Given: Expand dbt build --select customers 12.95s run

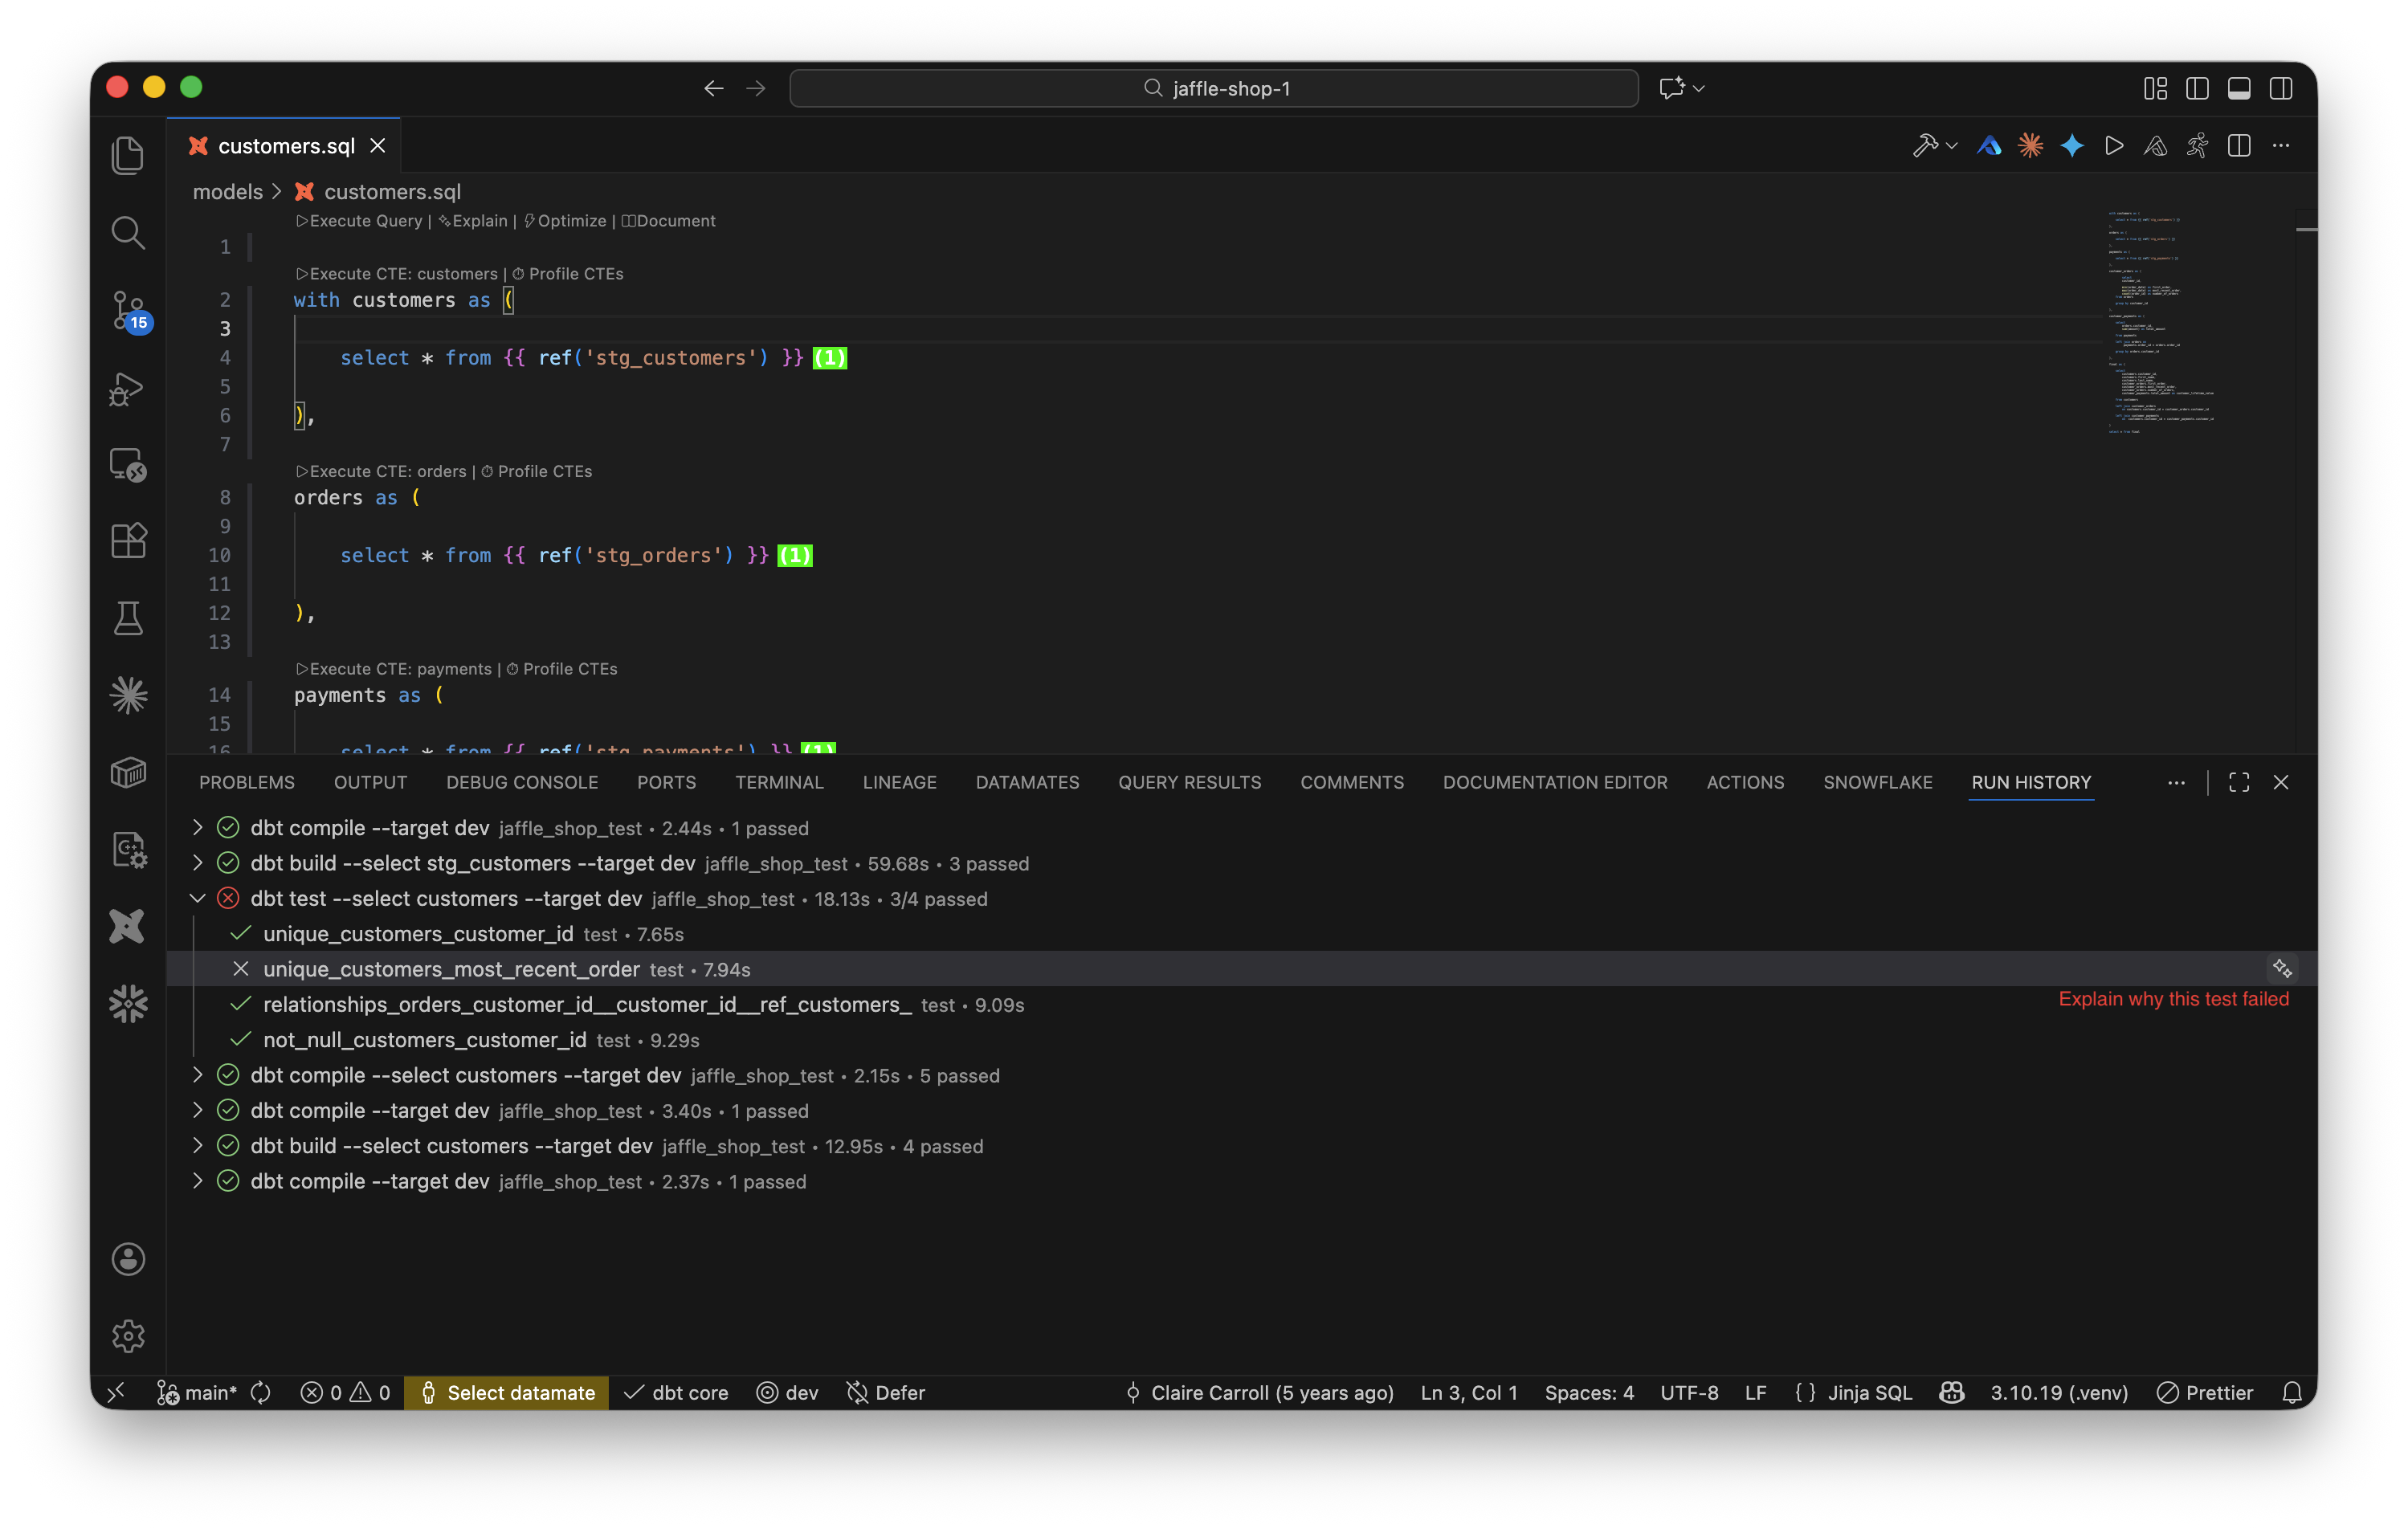Looking at the screenshot, I should click(197, 1145).
